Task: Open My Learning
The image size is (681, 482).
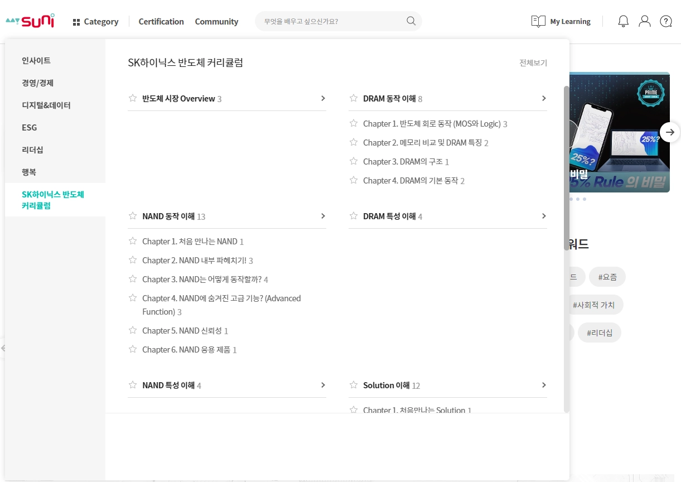Action: pos(561,21)
